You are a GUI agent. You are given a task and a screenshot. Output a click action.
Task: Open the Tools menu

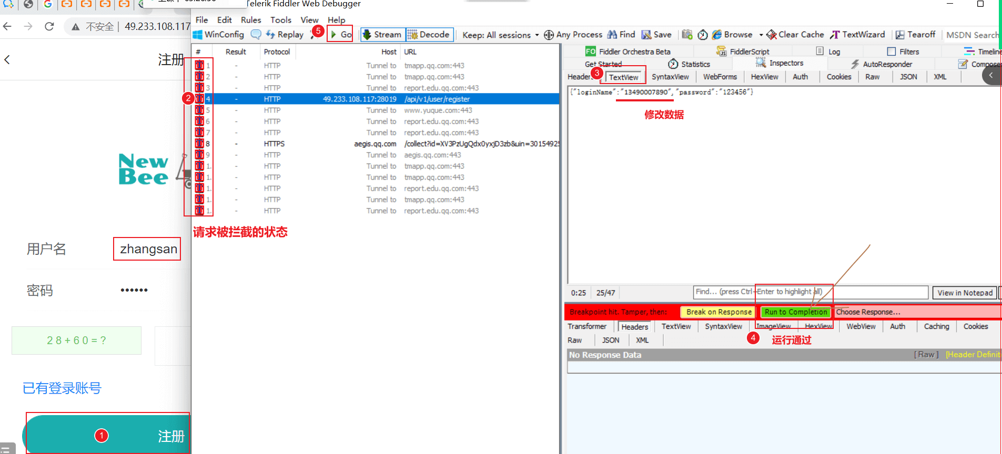tap(281, 20)
